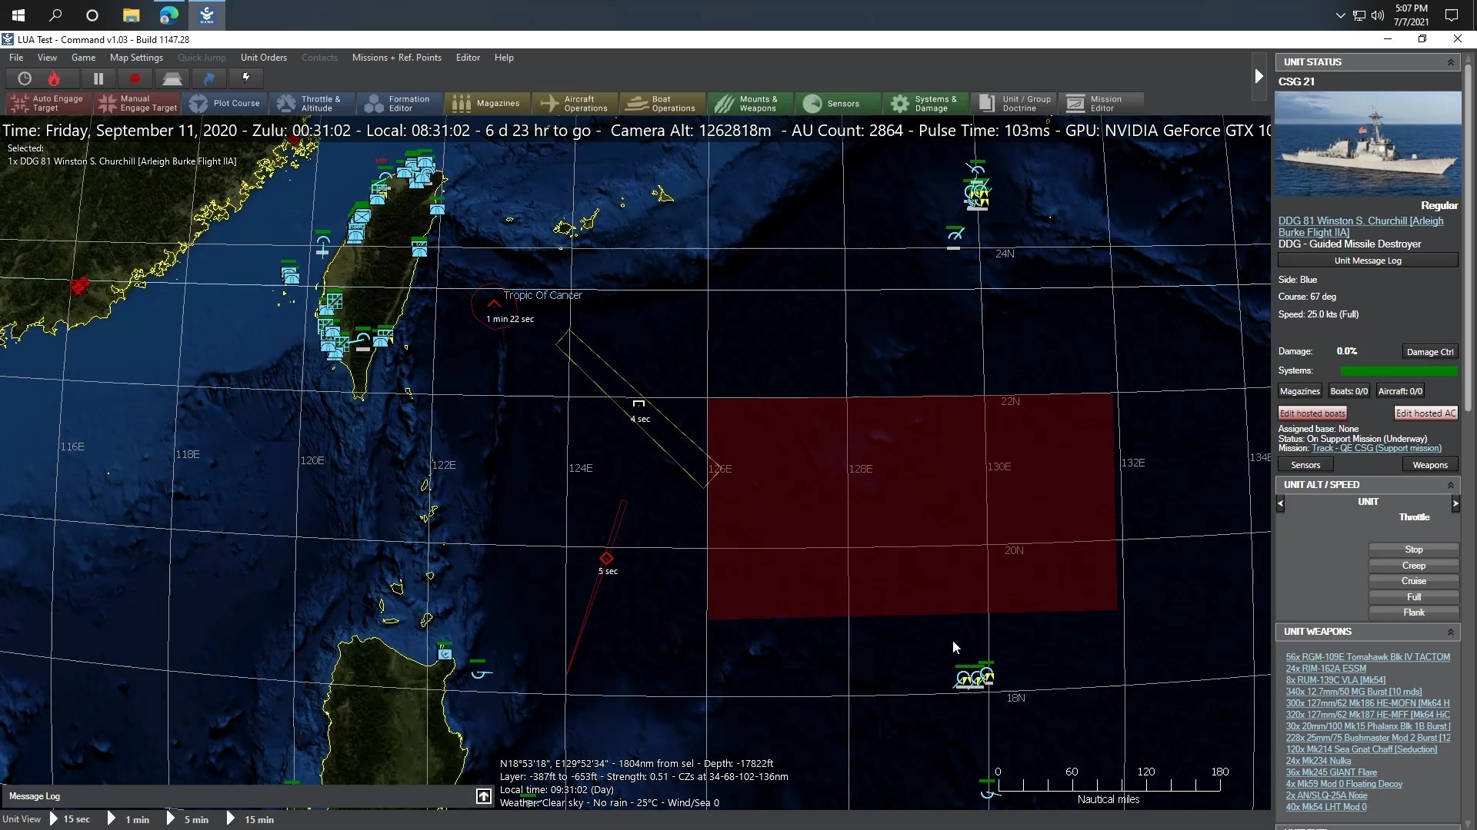Open the Unit Orders menu
Image resolution: width=1477 pixels, height=830 pixels.
point(263,58)
